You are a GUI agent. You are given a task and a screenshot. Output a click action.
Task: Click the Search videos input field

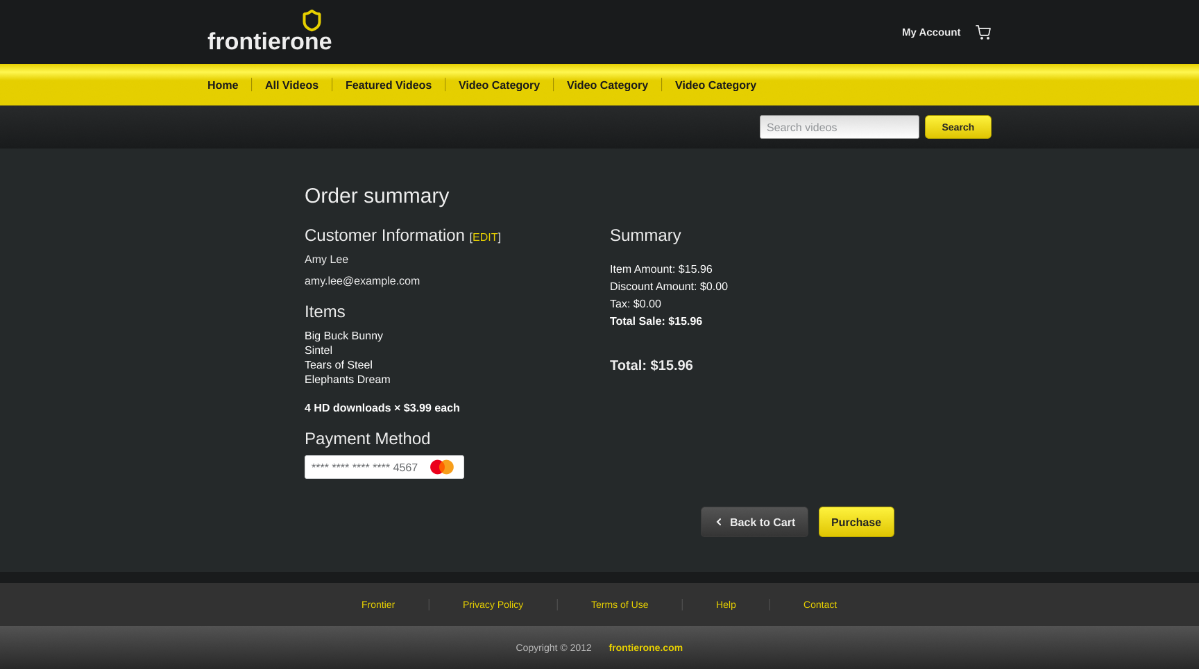(839, 127)
